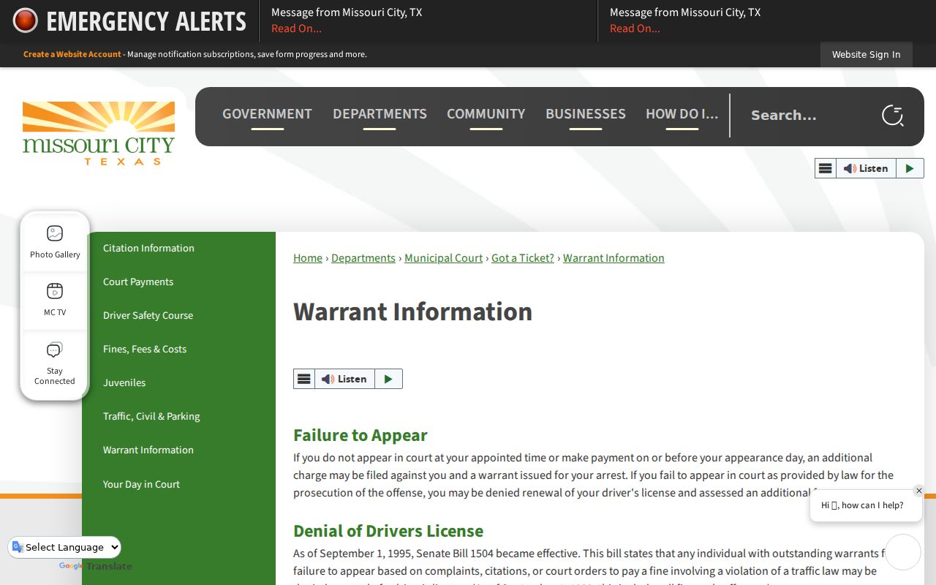Open the Government menu
The height and width of the screenshot is (585, 936).
(x=267, y=114)
